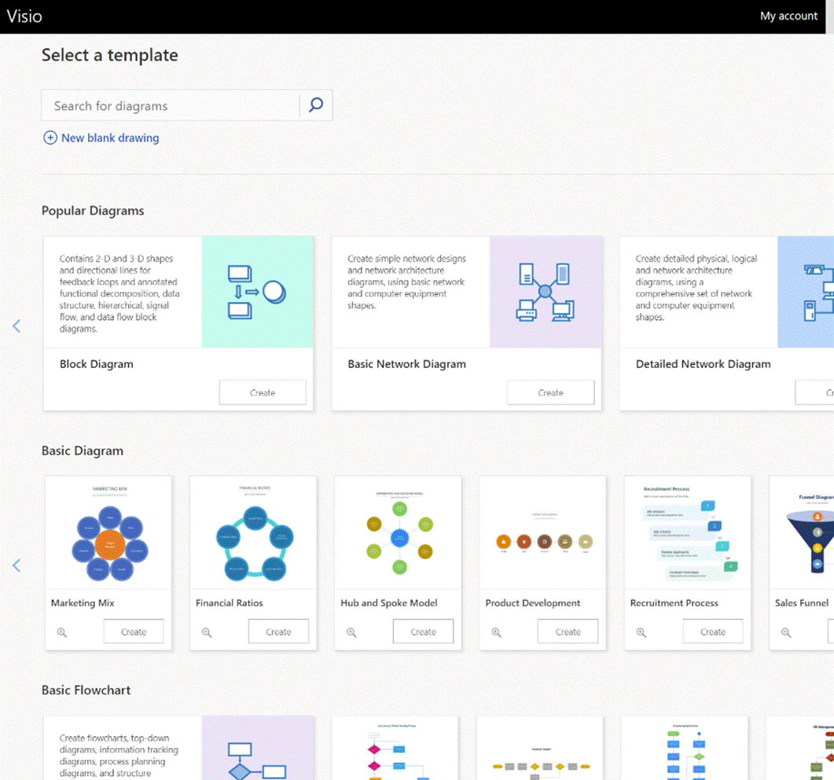The image size is (834, 780).
Task: Create a Financial Ratios diagram
Action: click(x=278, y=631)
